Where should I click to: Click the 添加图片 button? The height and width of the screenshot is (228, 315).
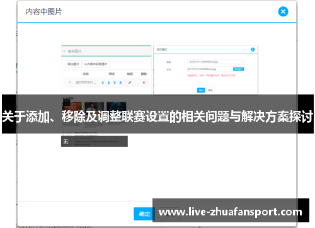(73, 64)
